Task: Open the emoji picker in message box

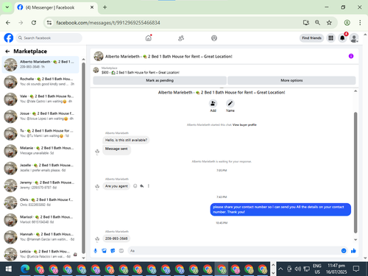Action: (x=344, y=251)
